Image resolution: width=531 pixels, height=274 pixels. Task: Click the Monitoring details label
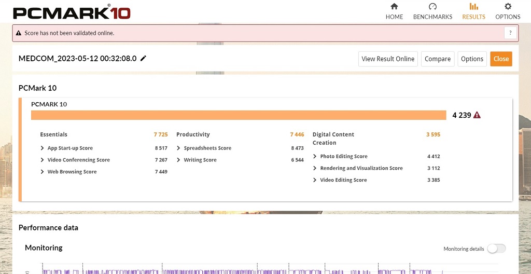464,249
